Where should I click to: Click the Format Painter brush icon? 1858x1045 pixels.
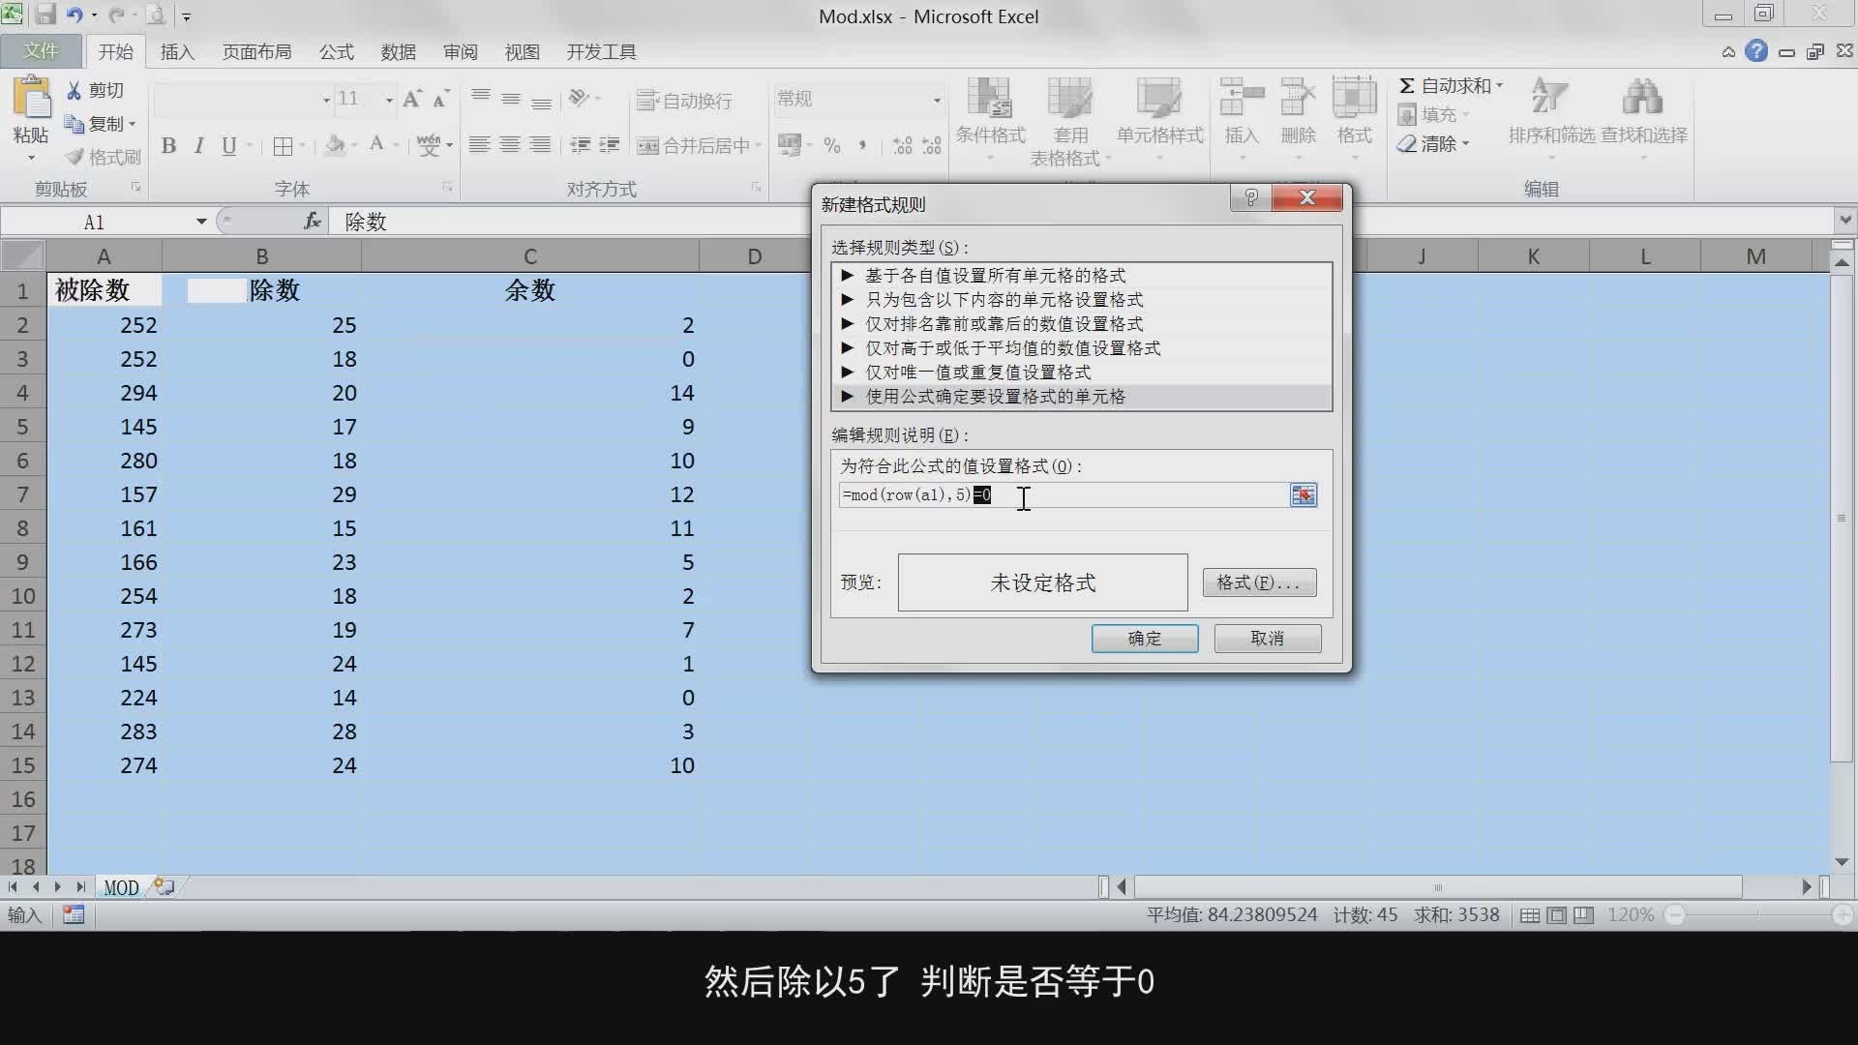pos(75,157)
